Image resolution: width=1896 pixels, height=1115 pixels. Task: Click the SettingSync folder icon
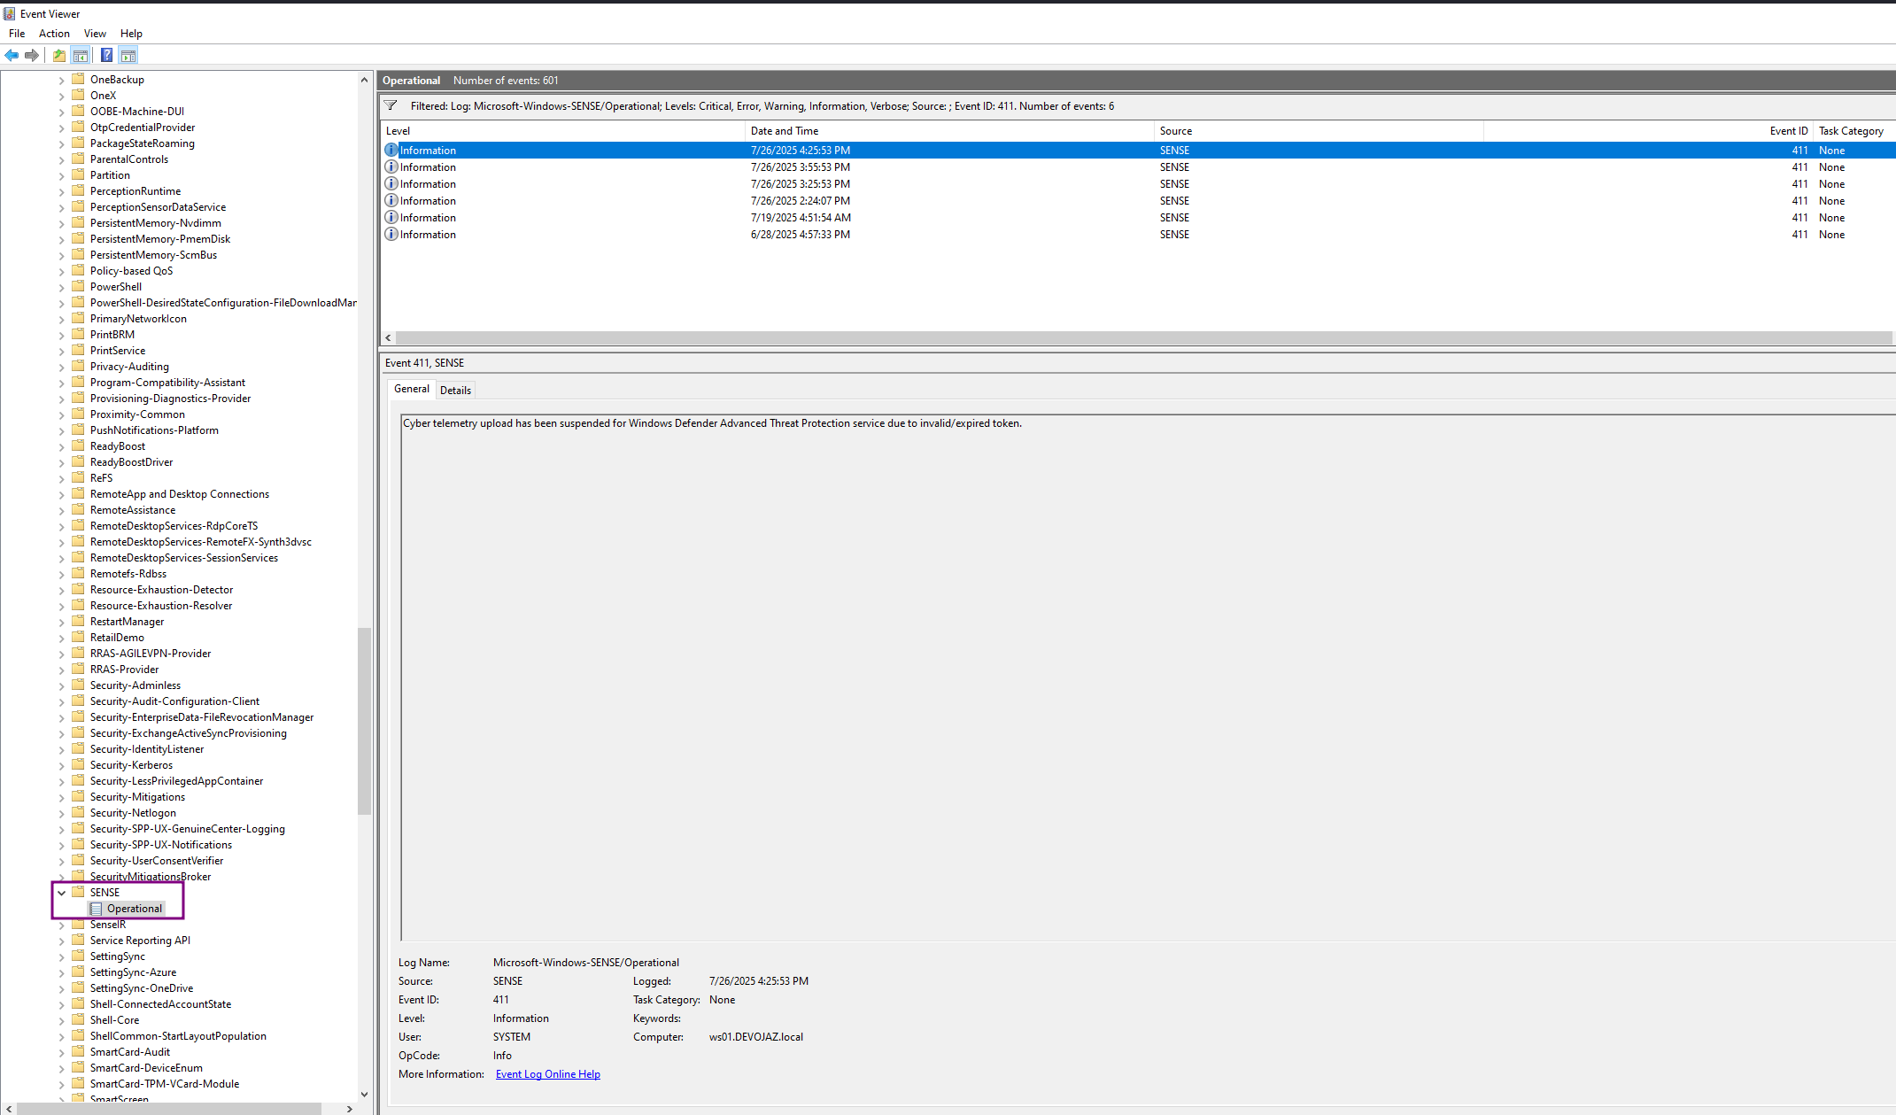79,956
